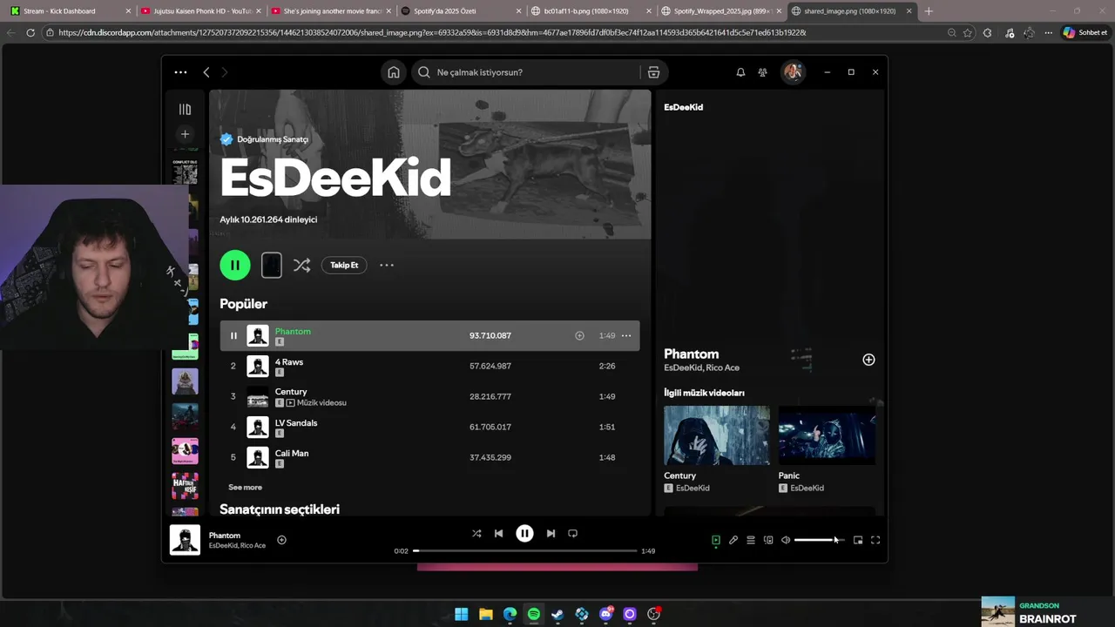Toggle repeat in the player bar
Screen dimensions: 1115x627
pos(572,534)
